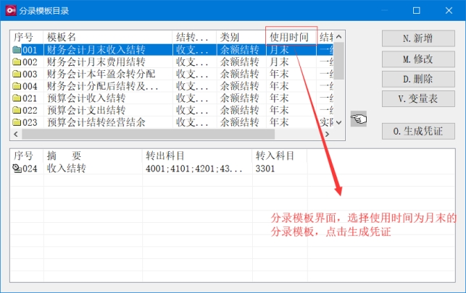This screenshot has height=293, width=466.
Task: Click the scroll down arrow of template list
Action: pos(338,122)
